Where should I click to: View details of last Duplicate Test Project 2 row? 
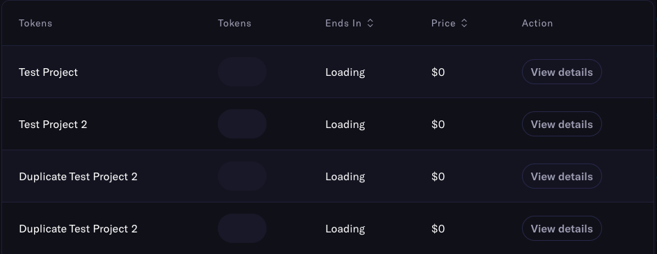[562, 228]
